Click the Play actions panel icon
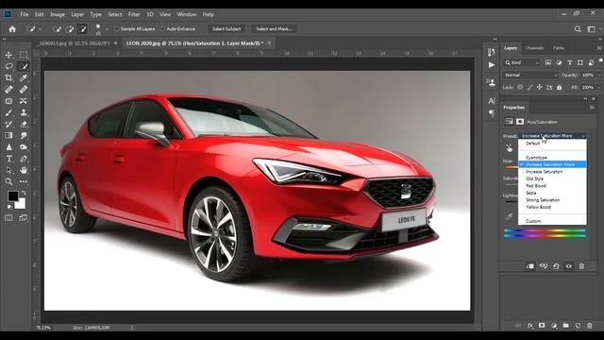The image size is (604, 340). click(492, 65)
